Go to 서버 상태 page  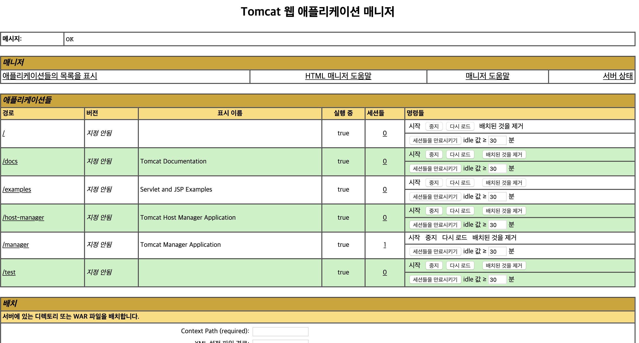click(x=618, y=76)
